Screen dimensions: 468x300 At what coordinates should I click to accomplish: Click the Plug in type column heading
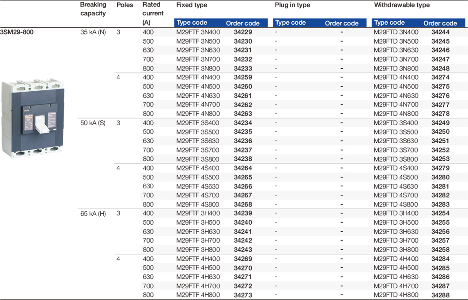click(292, 5)
